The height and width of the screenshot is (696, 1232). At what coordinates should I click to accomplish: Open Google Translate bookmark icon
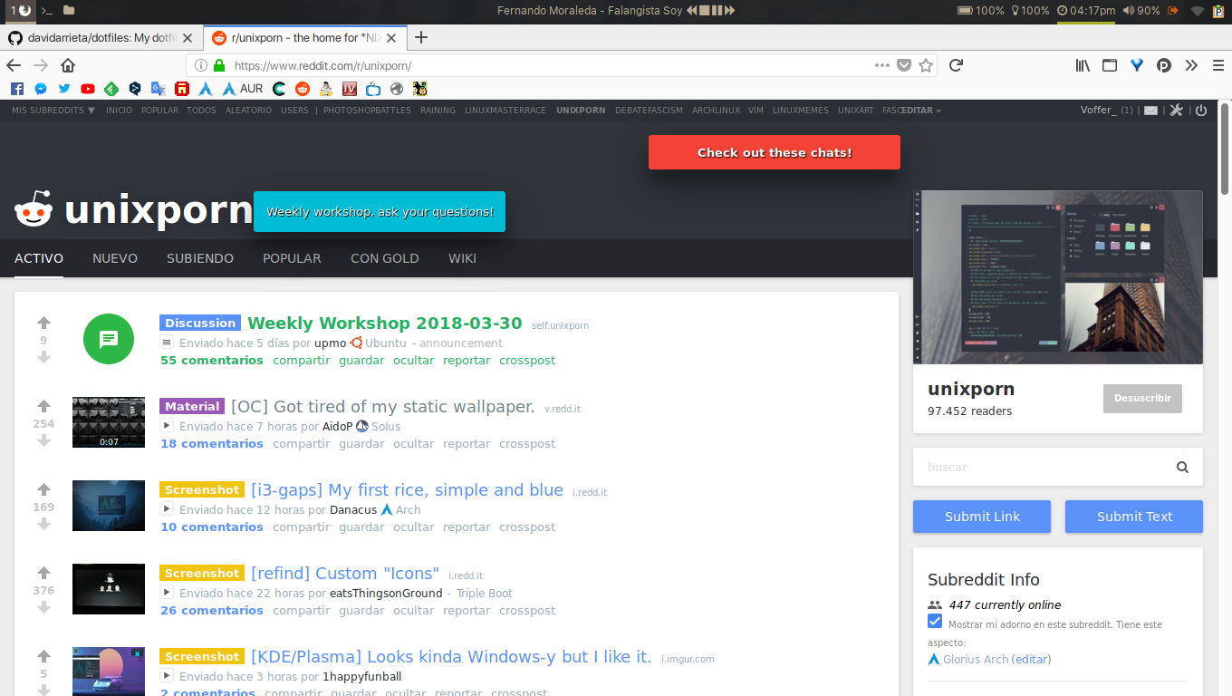(159, 89)
